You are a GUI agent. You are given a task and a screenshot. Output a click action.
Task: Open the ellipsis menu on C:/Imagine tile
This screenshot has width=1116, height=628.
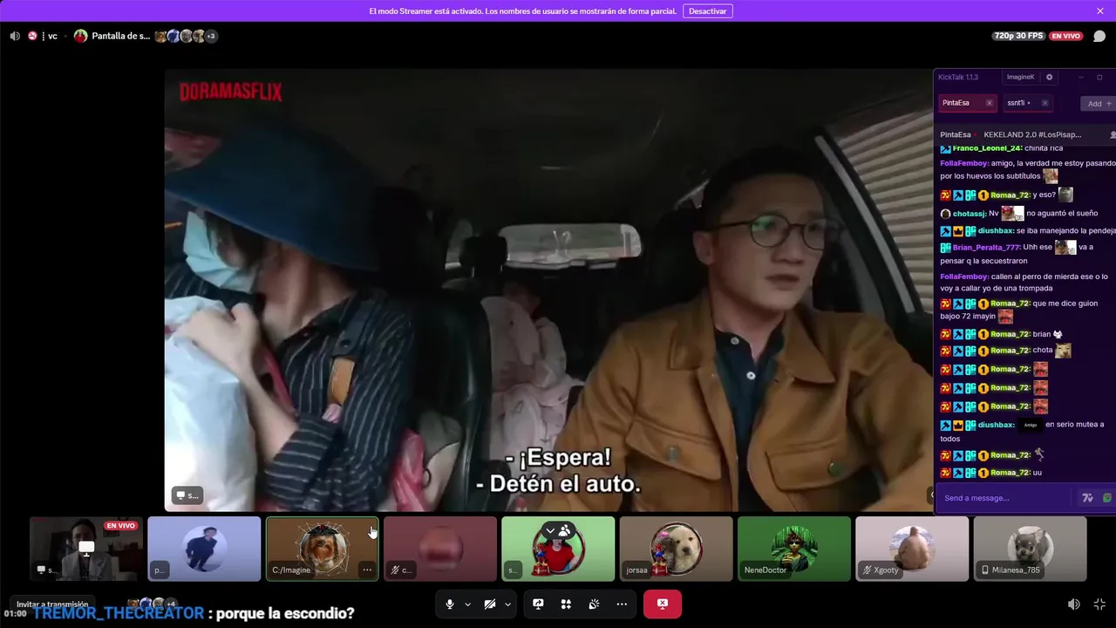pos(367,570)
